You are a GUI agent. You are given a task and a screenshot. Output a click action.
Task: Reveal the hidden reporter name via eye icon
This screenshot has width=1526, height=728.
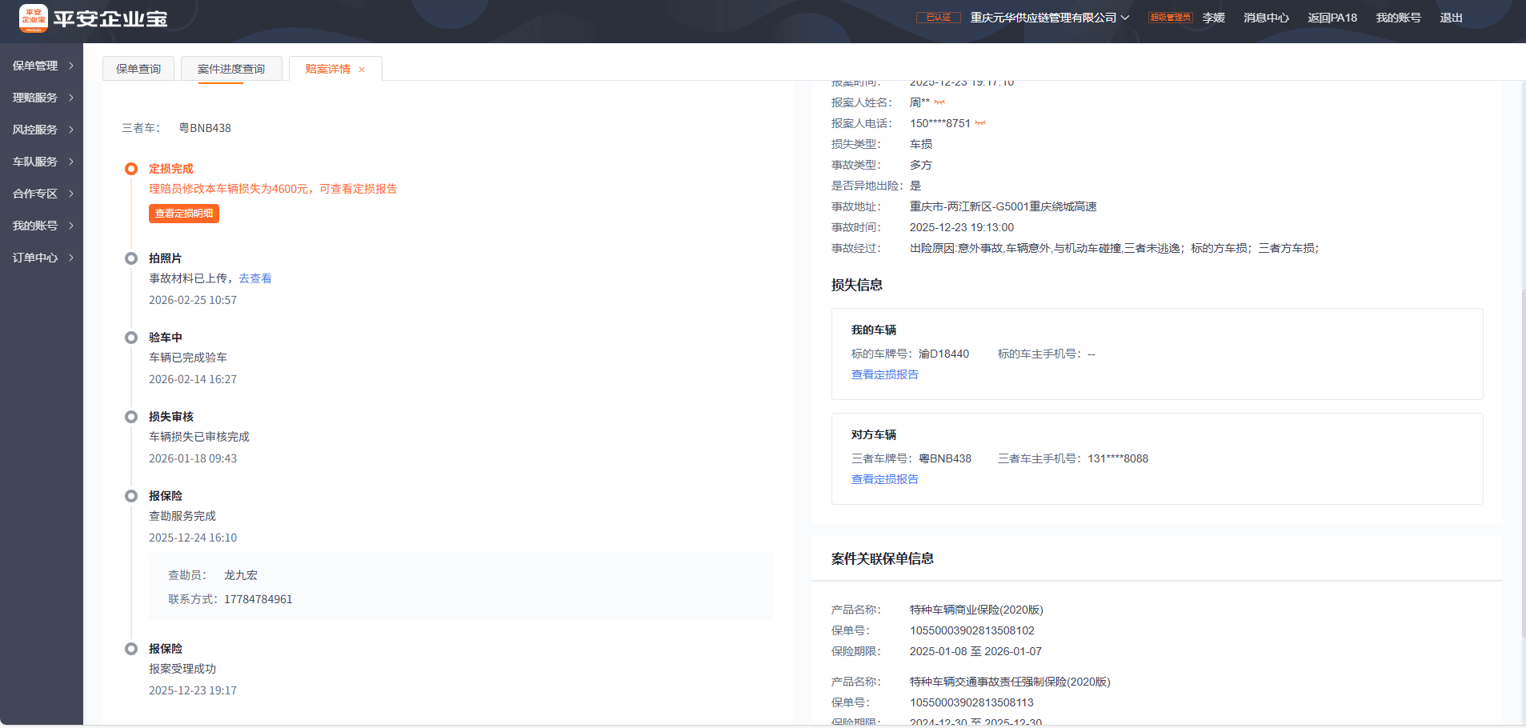click(939, 102)
